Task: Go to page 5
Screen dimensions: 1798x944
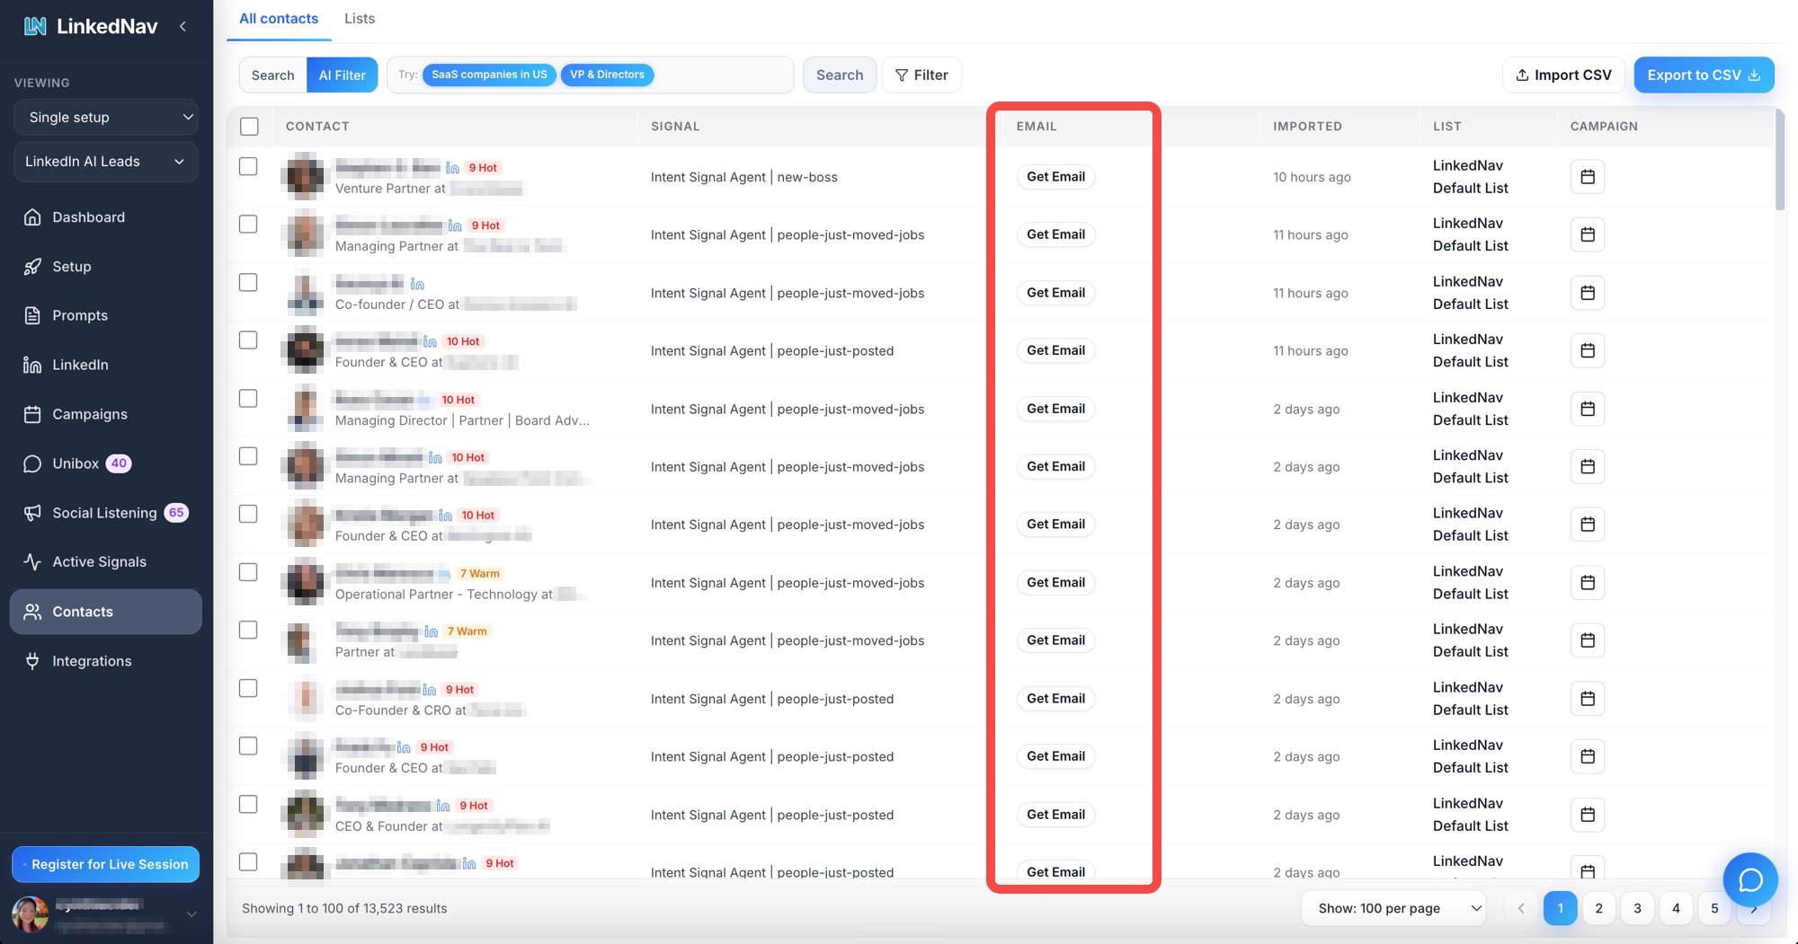Action: coord(1714,908)
